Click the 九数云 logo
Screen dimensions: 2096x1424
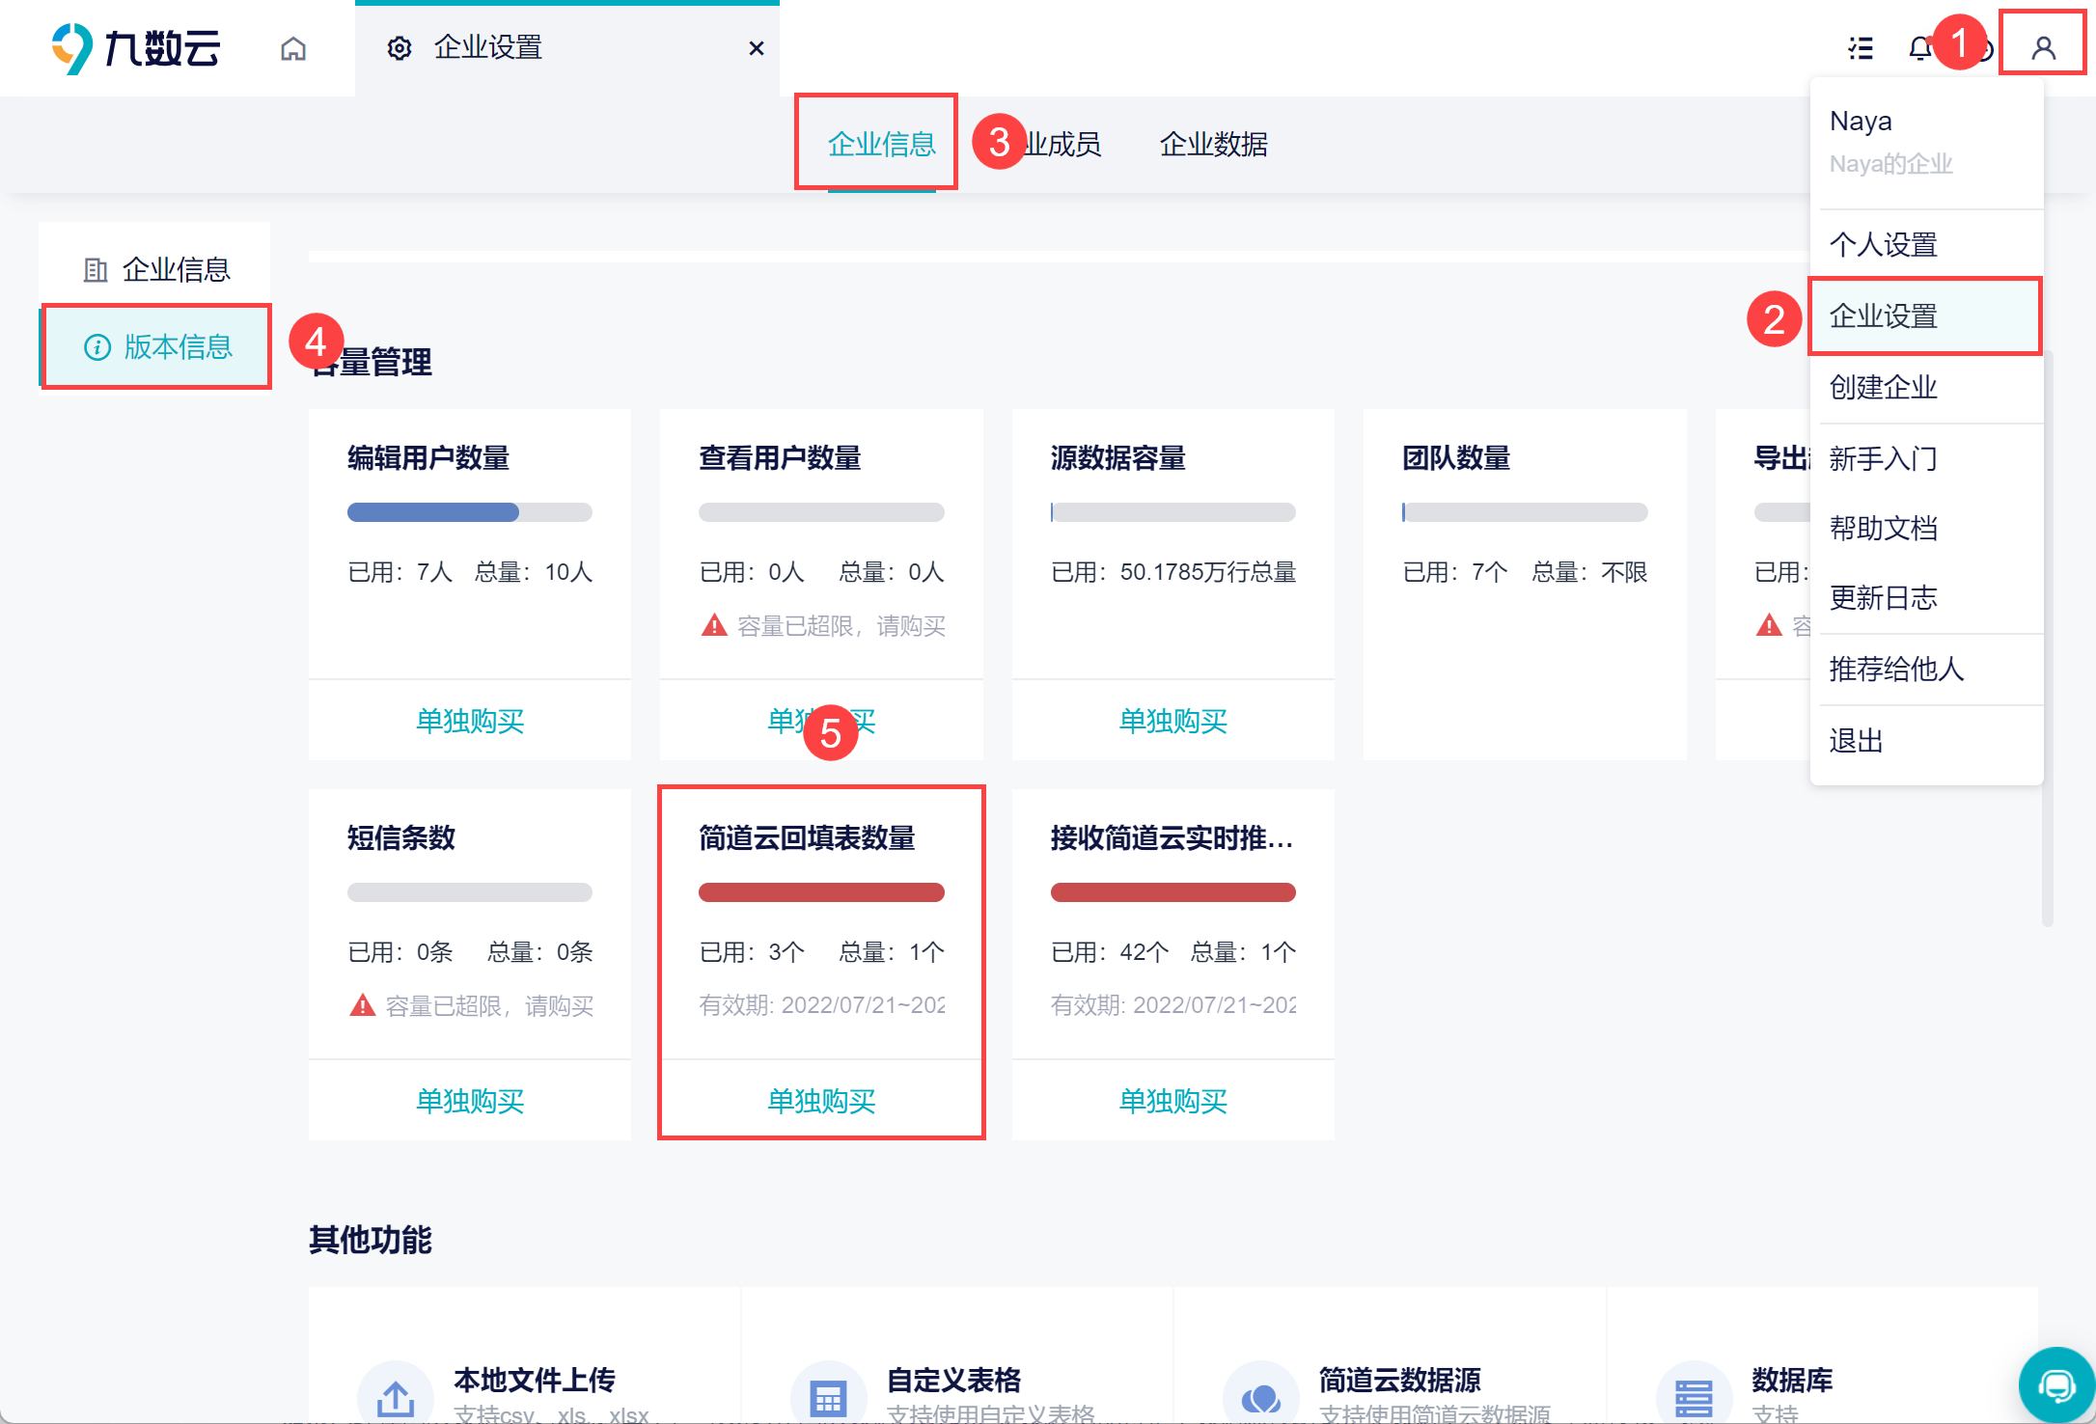136,48
